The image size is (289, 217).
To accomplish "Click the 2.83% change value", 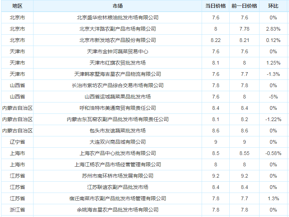I will pos(273,29).
